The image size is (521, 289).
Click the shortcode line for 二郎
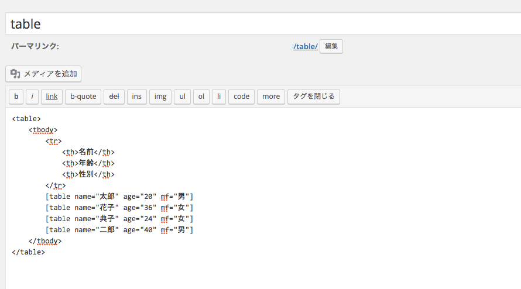(x=119, y=230)
